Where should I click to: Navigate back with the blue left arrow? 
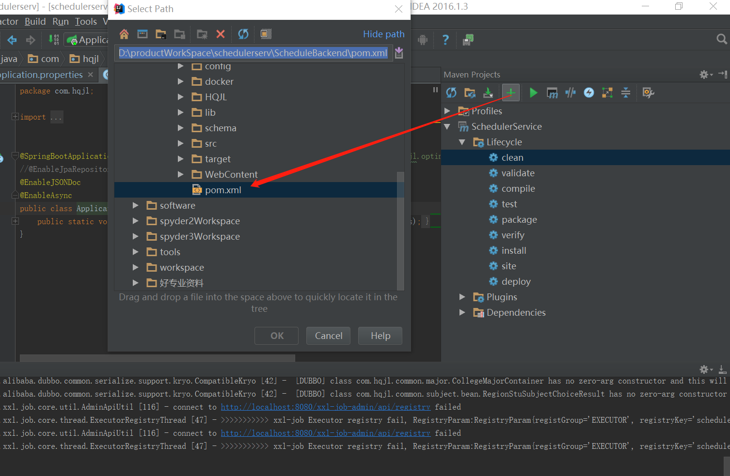[x=12, y=40]
